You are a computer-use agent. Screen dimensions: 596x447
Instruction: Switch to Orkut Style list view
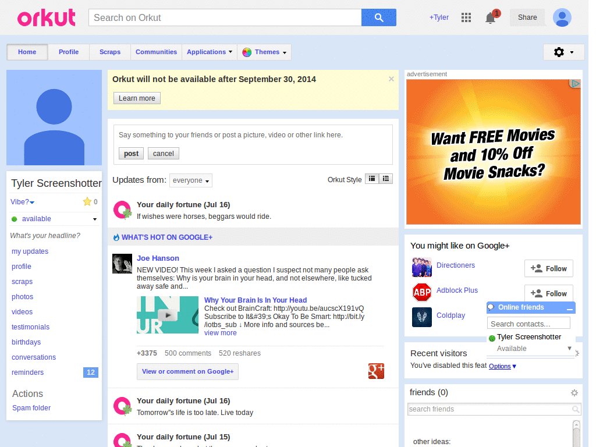386,179
